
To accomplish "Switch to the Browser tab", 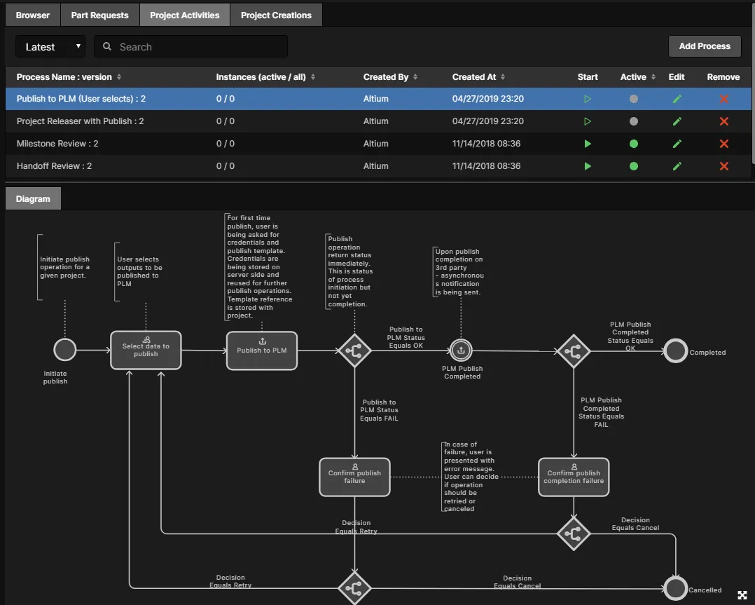I will (x=33, y=15).
